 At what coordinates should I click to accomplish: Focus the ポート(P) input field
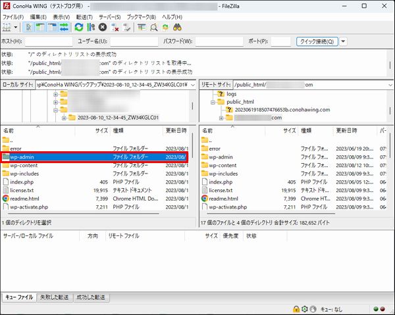[x=281, y=41]
